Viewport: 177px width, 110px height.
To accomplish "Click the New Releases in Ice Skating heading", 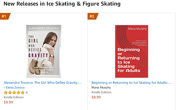I will 58,4.
